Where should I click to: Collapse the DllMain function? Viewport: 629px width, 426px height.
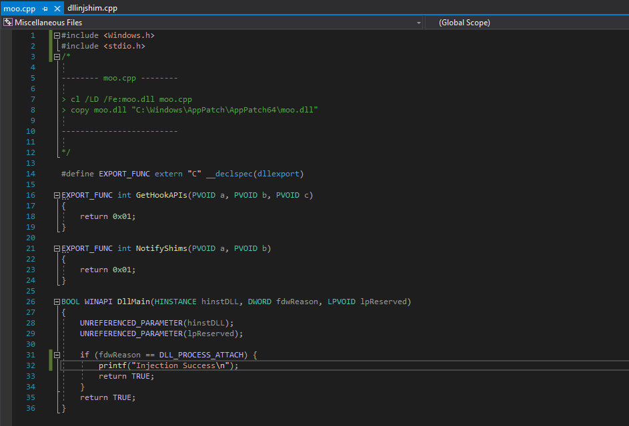(x=57, y=302)
